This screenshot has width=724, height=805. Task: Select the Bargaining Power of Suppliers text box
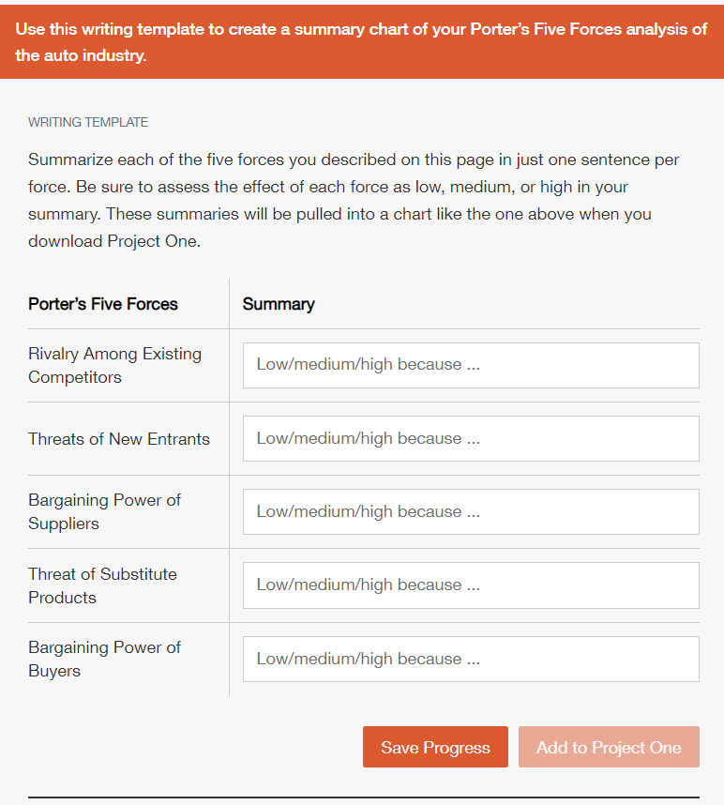point(470,511)
